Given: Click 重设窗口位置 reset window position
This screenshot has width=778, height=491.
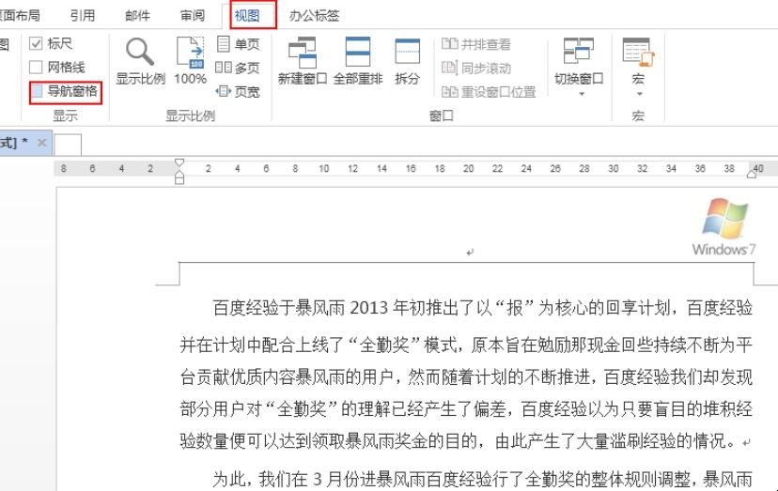Looking at the screenshot, I should [489, 92].
